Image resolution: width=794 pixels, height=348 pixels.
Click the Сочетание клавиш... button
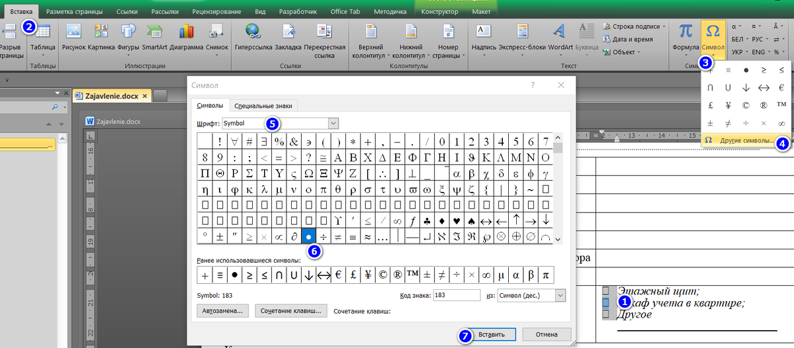pyautogui.click(x=291, y=310)
